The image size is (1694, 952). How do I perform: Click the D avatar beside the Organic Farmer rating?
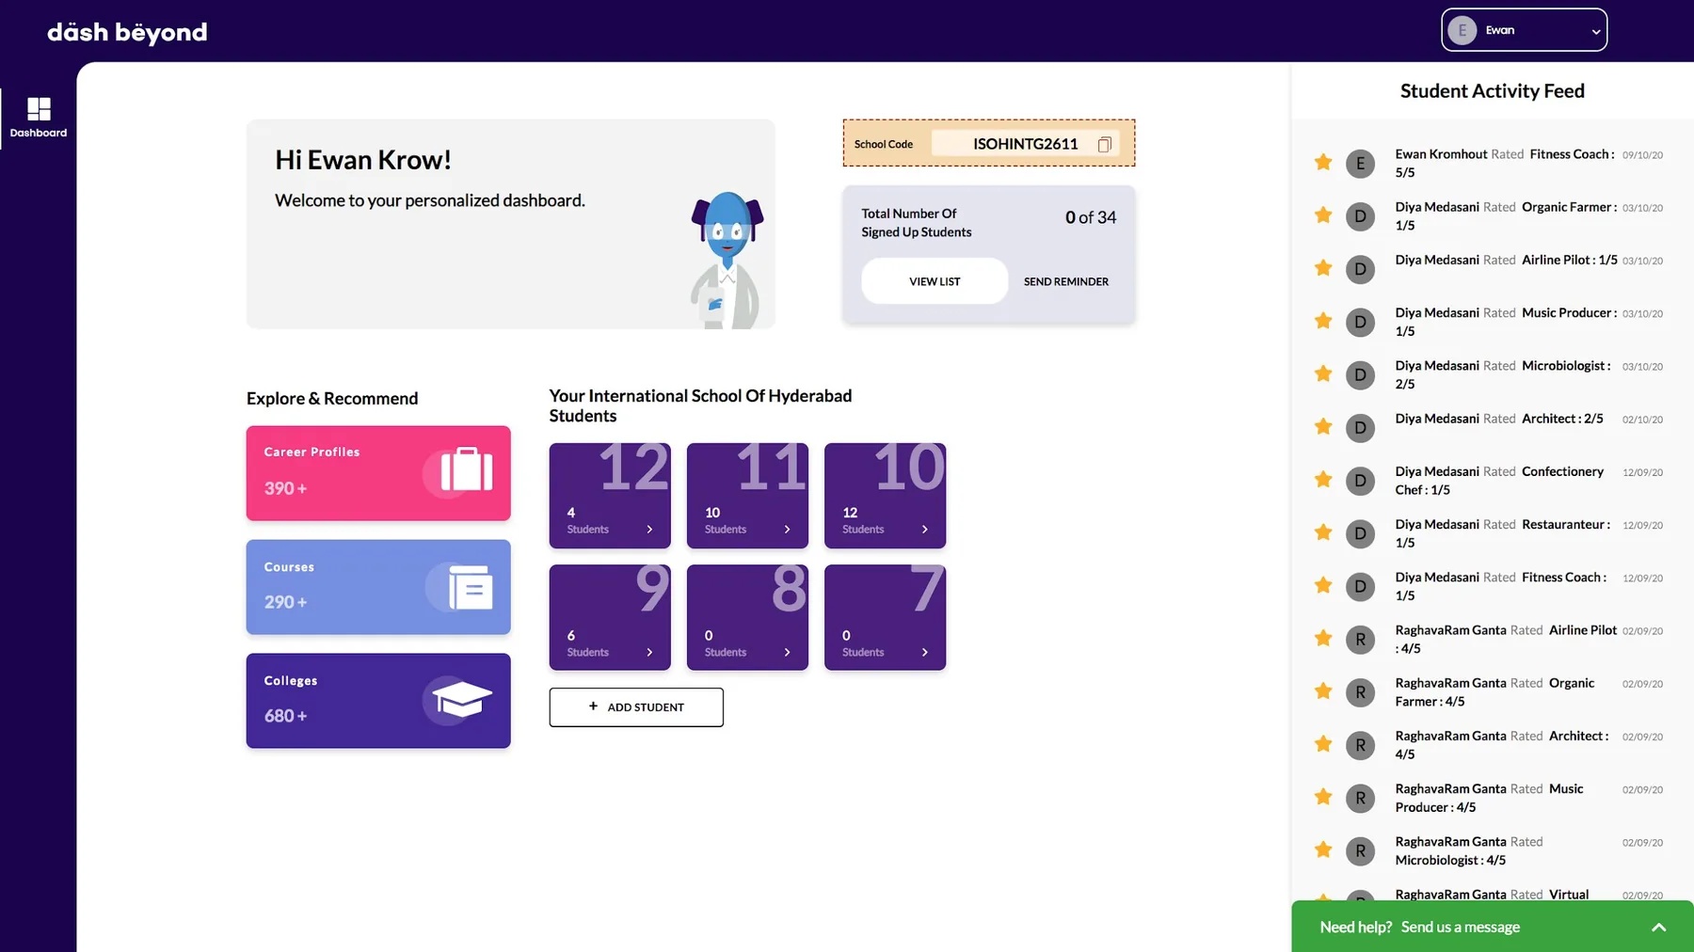(x=1360, y=216)
